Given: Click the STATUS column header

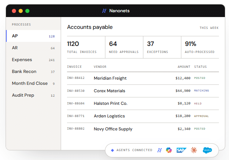Looking at the screenshot, I should click(200, 67).
